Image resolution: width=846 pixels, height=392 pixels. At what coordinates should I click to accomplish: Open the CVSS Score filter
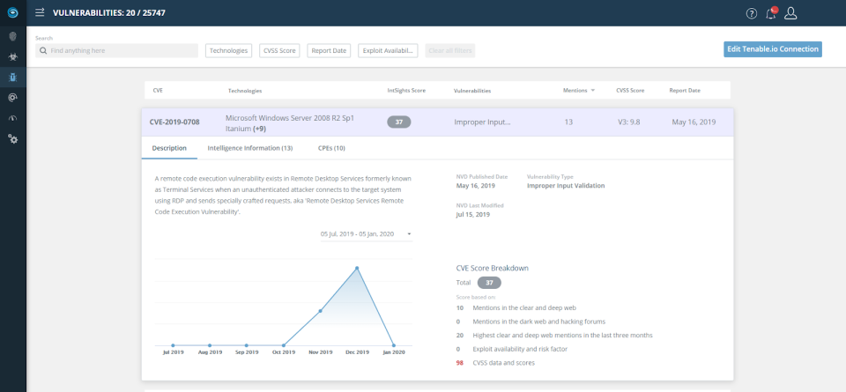[279, 51]
